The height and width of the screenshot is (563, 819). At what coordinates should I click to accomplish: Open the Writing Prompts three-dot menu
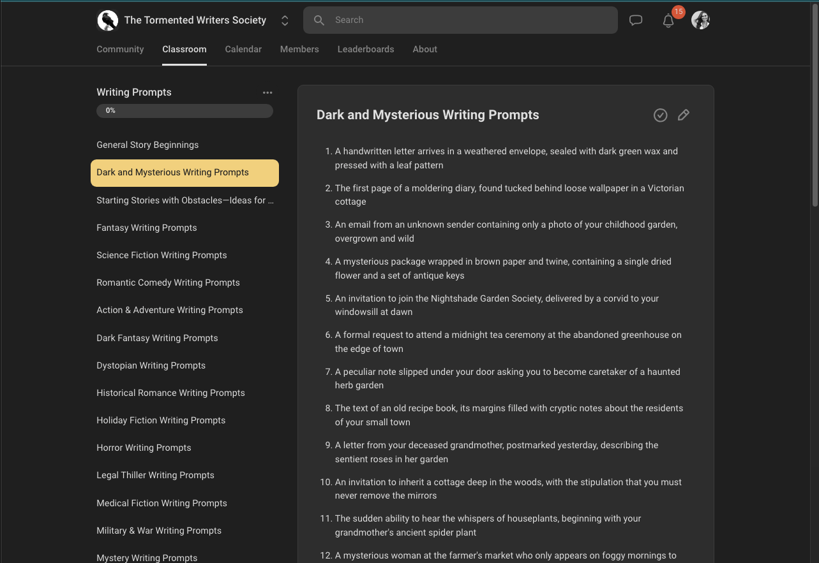(x=267, y=92)
